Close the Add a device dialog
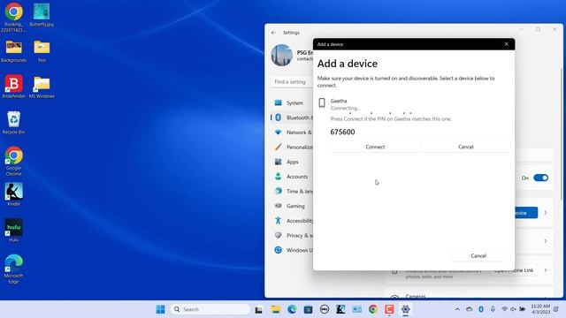Screen dimensions: 566x318 pyautogui.click(x=506, y=44)
